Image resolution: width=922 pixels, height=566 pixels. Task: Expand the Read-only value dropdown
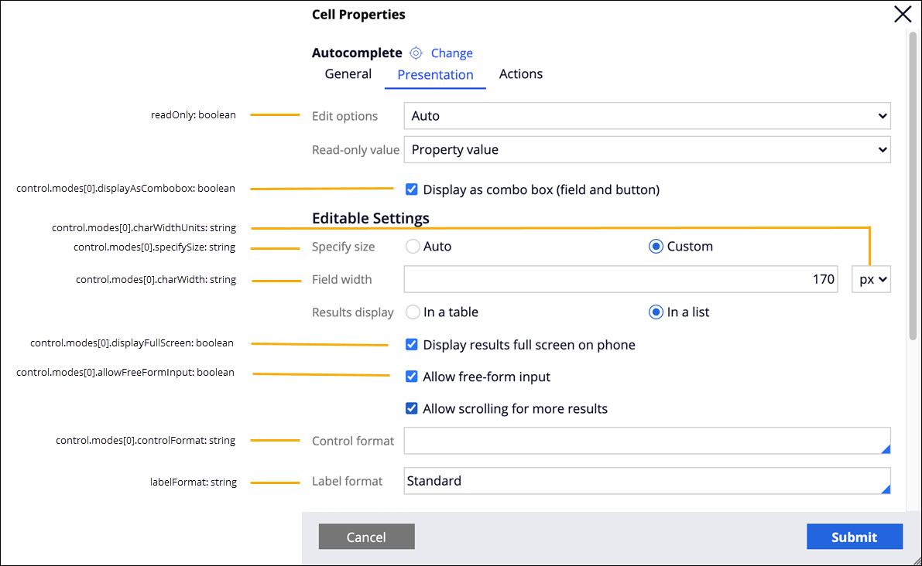pyautogui.click(x=646, y=150)
